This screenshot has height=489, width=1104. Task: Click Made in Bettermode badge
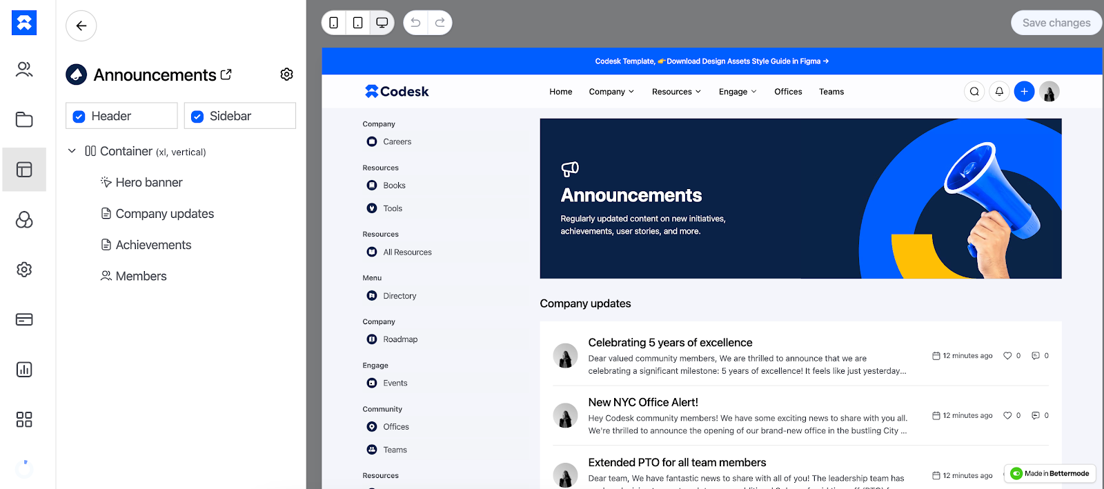coord(1049,474)
